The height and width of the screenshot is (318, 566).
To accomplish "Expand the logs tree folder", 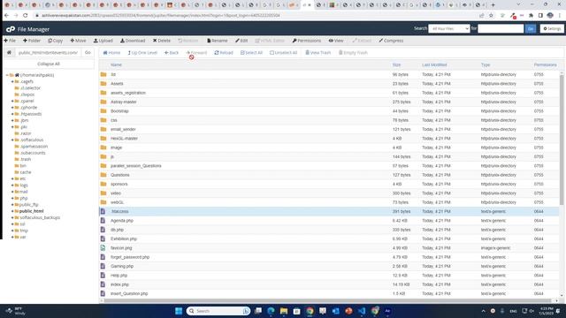I will coord(12,185).
